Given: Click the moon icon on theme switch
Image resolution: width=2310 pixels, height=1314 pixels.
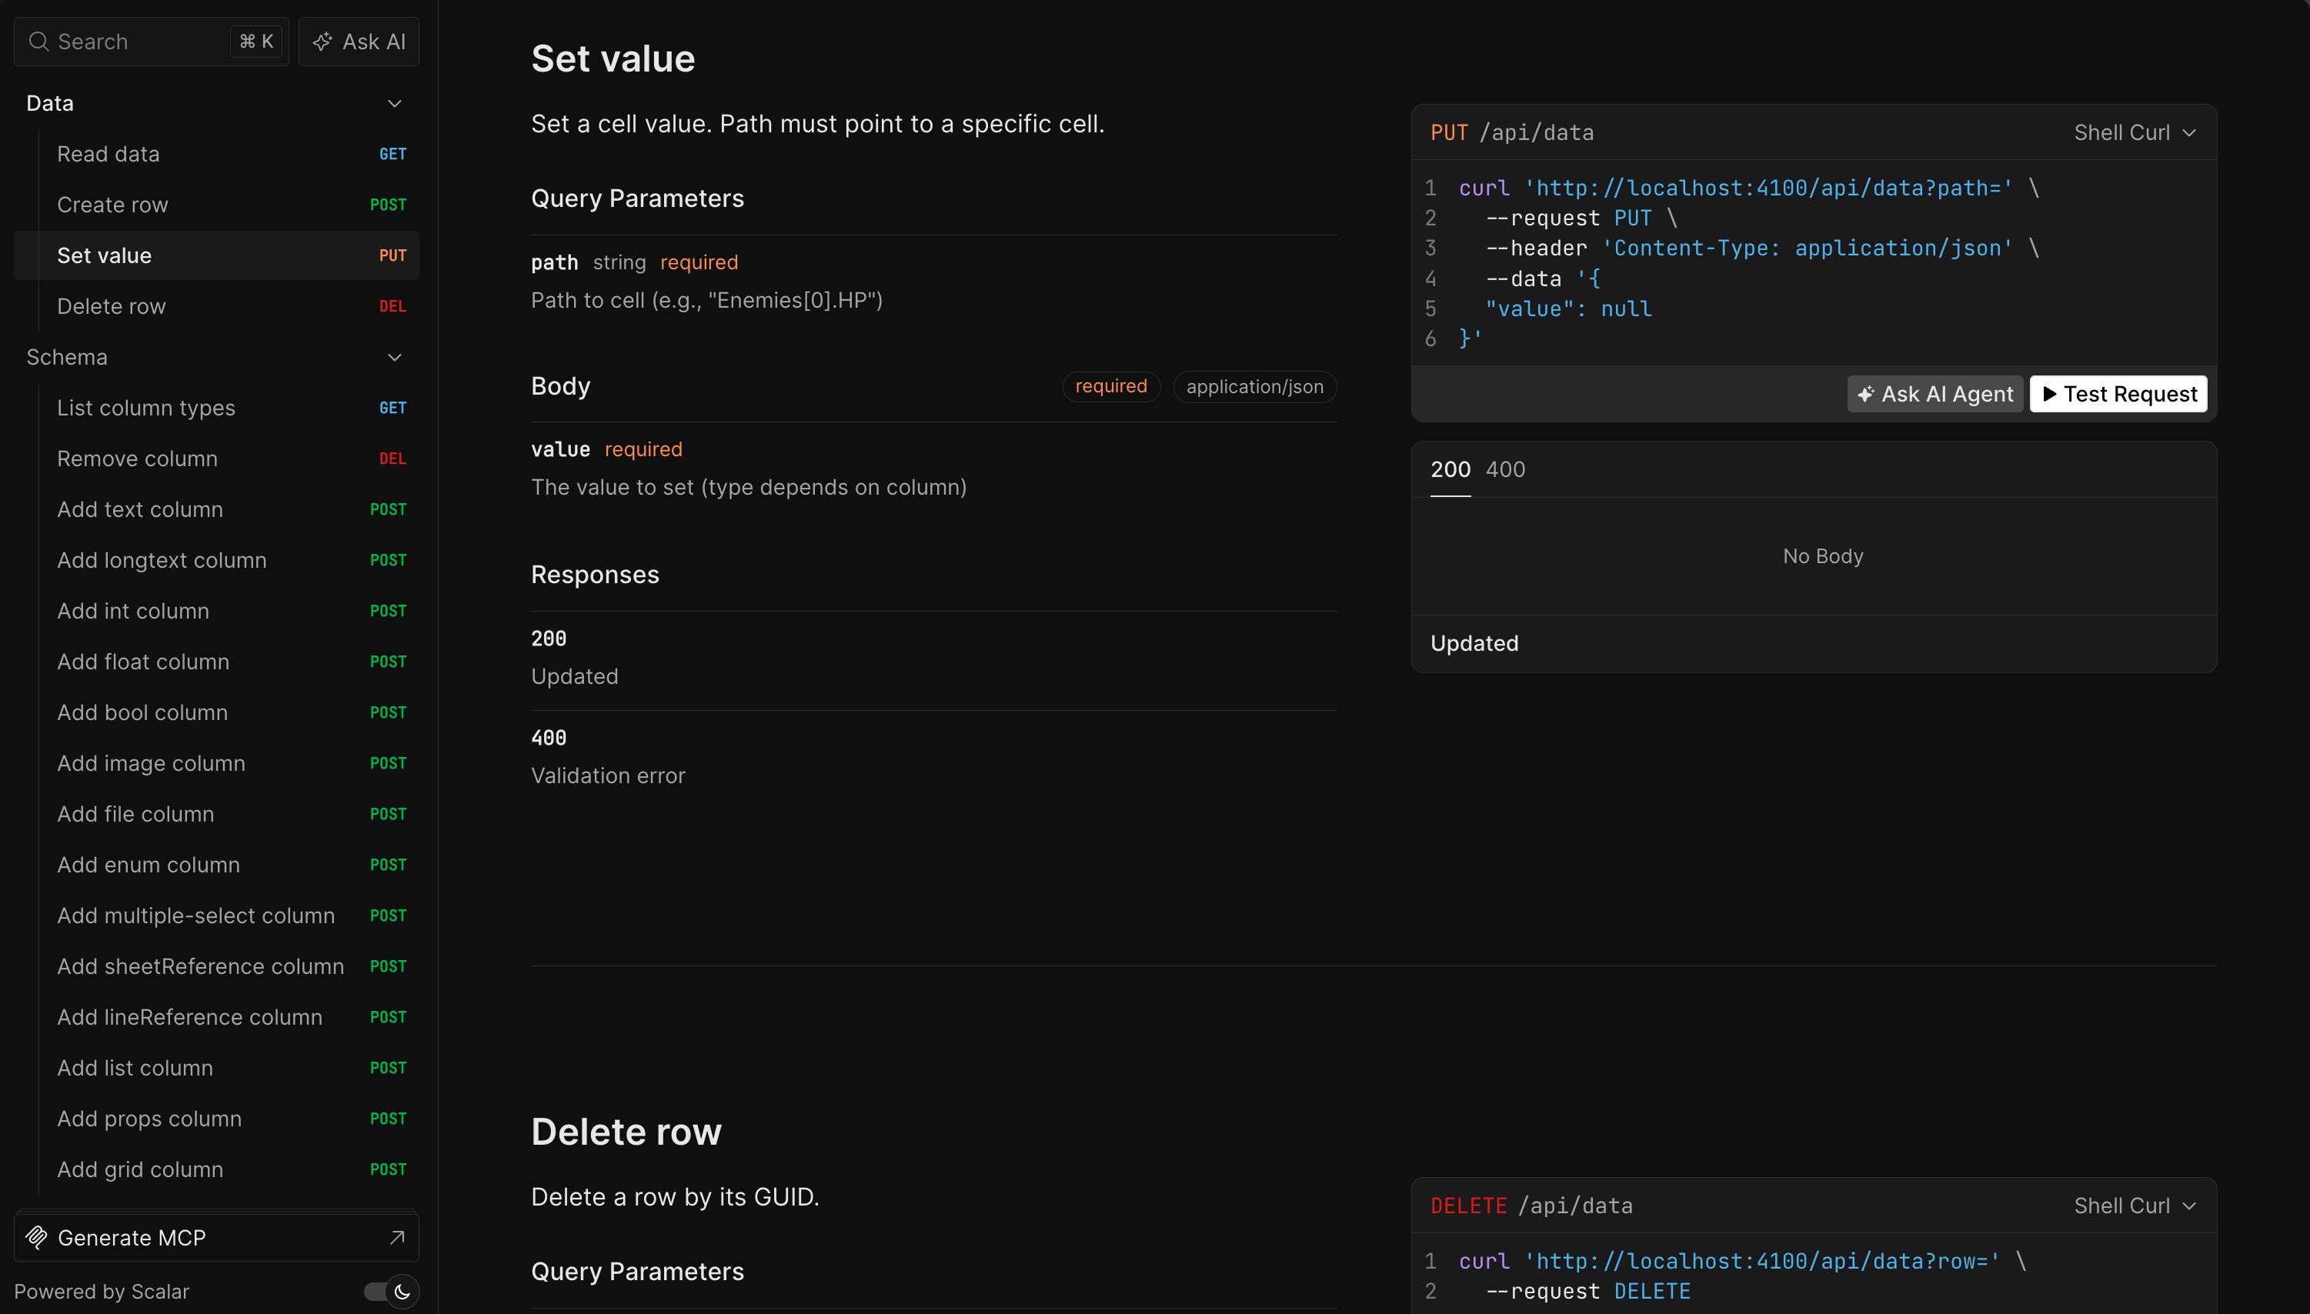Looking at the screenshot, I should click(x=402, y=1292).
